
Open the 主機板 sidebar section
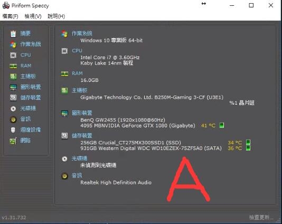[x=28, y=76]
